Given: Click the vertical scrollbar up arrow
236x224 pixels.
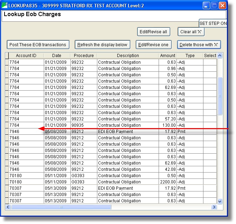Looking at the screenshot, I should (220, 56).
